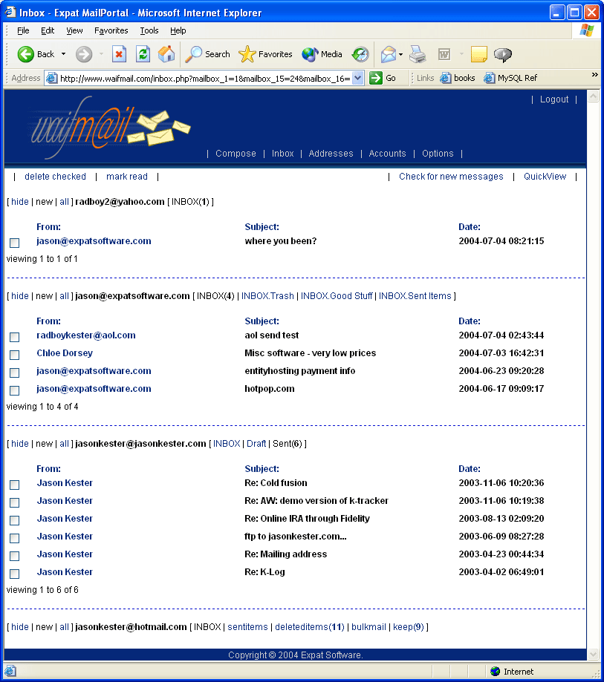Click the waifmail logo
Screen dimensions: 604x682
pos(111,127)
